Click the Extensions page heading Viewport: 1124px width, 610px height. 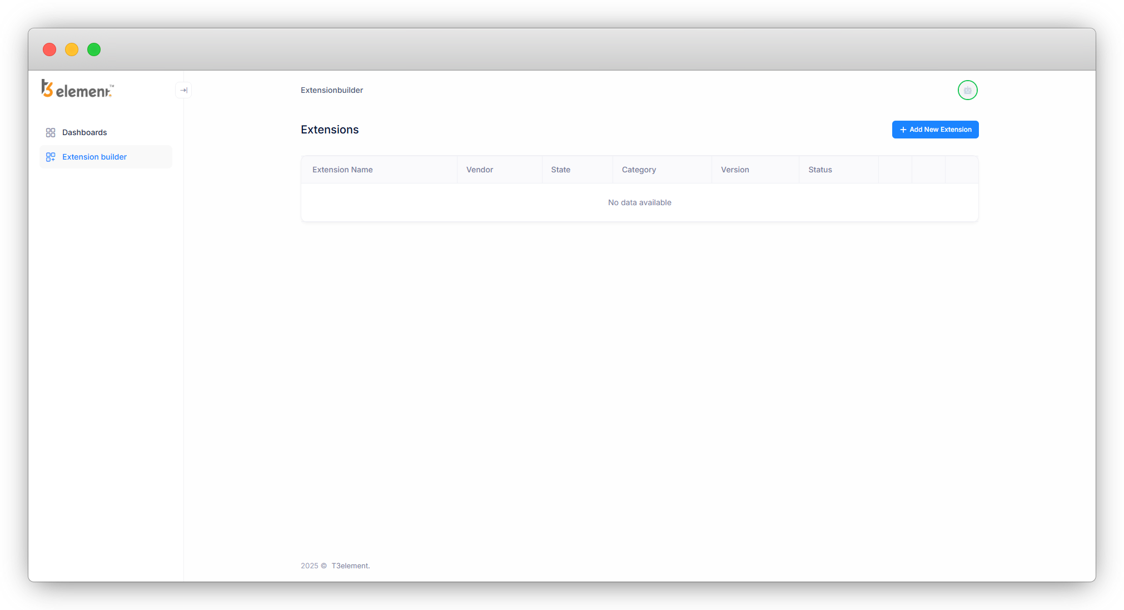330,130
